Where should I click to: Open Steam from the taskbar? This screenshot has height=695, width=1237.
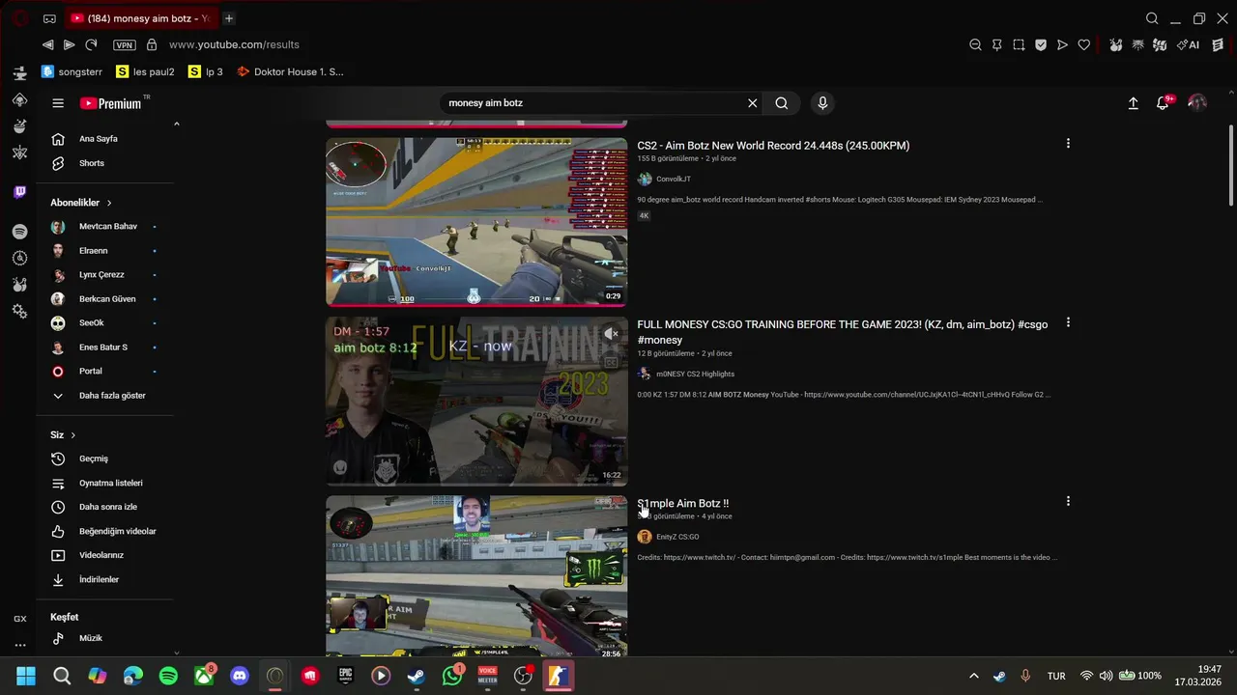pyautogui.click(x=416, y=676)
